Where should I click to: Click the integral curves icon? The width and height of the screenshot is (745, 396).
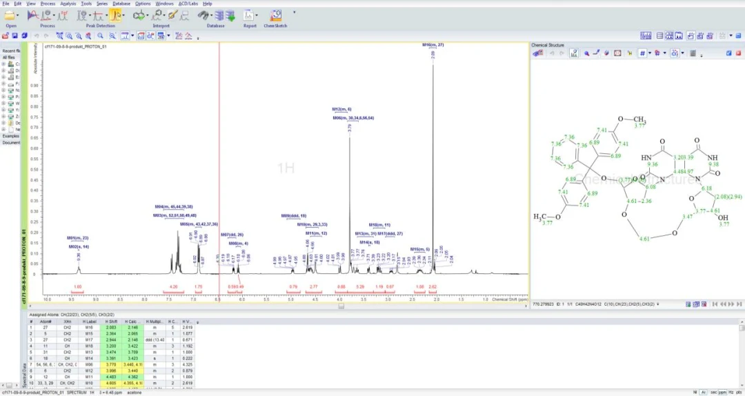tap(179, 36)
